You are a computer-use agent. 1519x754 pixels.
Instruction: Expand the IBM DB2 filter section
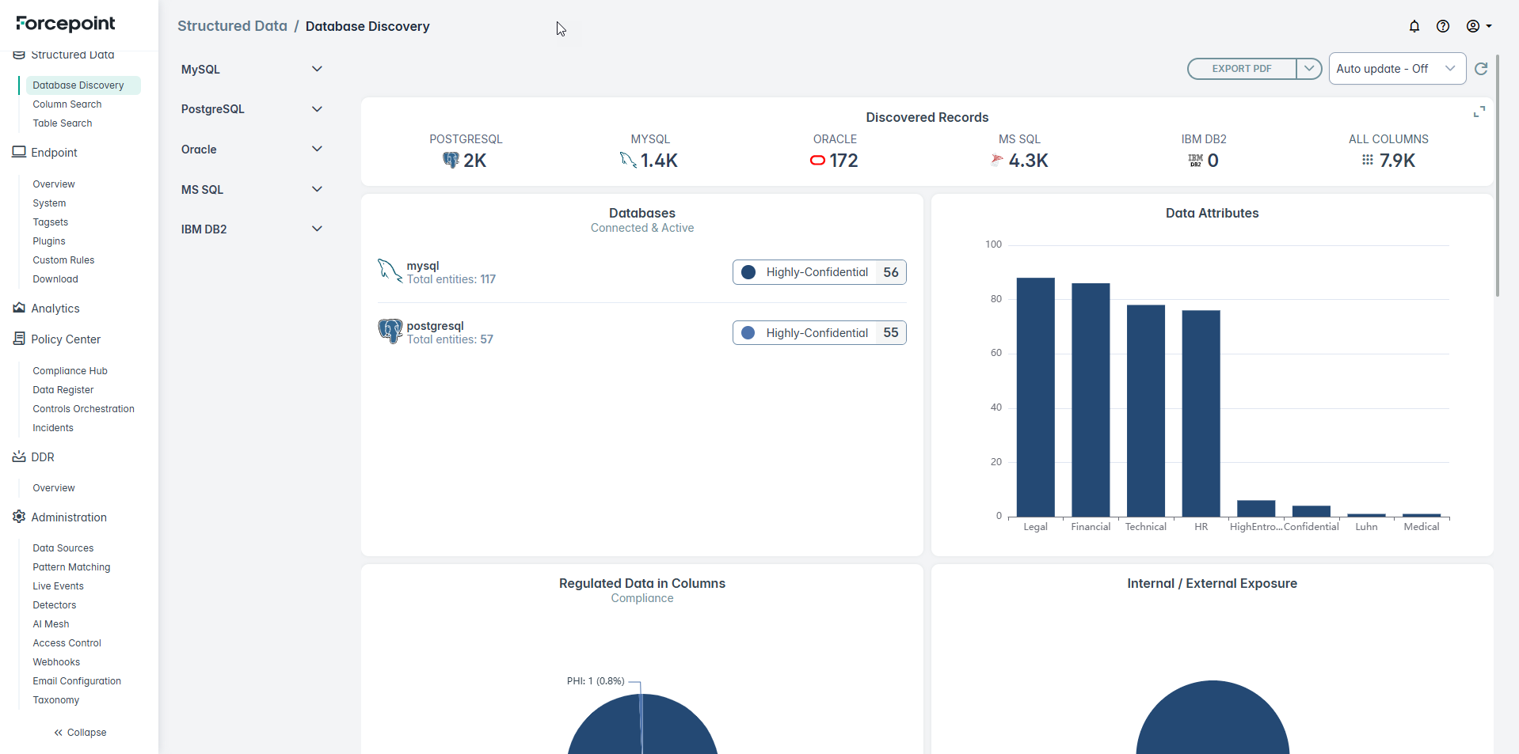317,229
